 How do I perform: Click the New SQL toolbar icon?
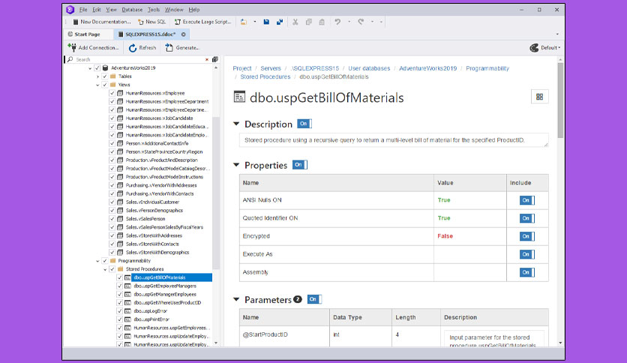pyautogui.click(x=141, y=22)
